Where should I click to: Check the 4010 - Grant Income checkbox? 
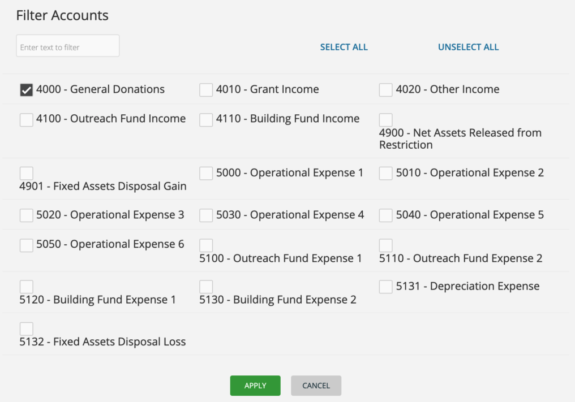coord(206,90)
